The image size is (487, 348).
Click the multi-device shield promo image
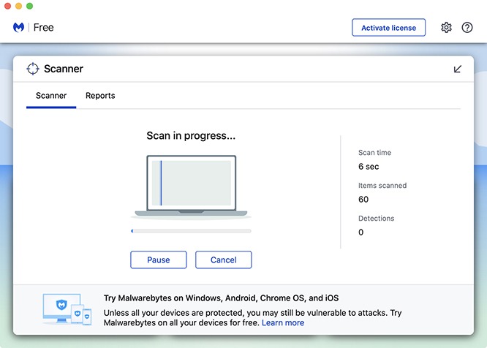click(67, 309)
